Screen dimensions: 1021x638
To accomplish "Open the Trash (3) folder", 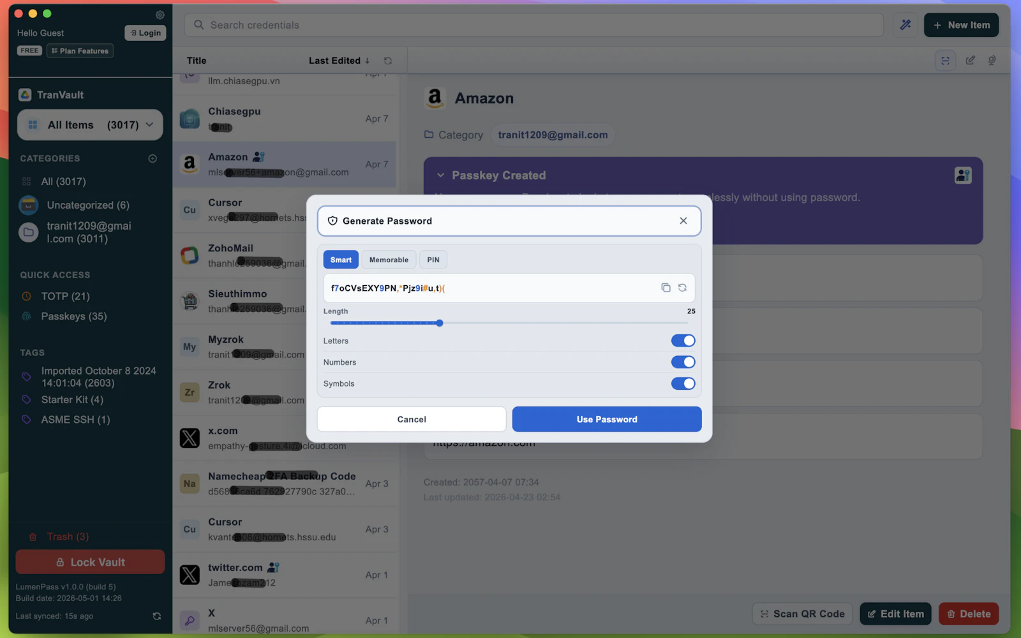I will pyautogui.click(x=68, y=537).
